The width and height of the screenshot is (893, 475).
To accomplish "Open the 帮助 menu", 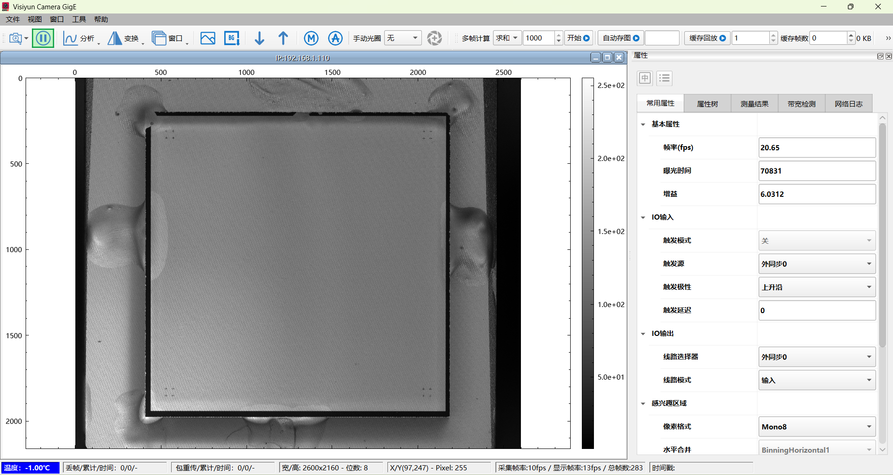I will [x=101, y=19].
